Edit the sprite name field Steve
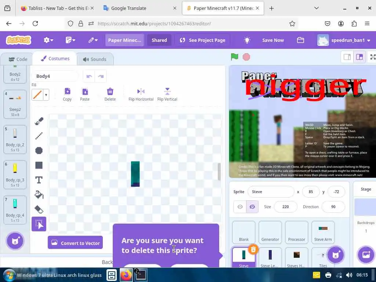 pyautogui.click(x=271, y=192)
